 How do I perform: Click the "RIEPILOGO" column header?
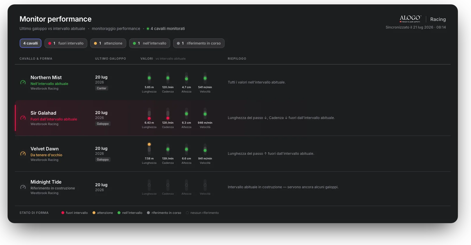click(237, 58)
